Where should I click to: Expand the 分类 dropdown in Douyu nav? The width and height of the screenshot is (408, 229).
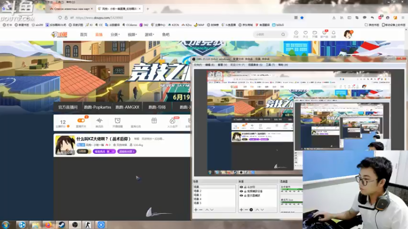click(x=115, y=34)
